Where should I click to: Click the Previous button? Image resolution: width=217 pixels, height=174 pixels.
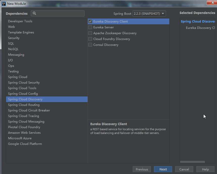click(142, 169)
